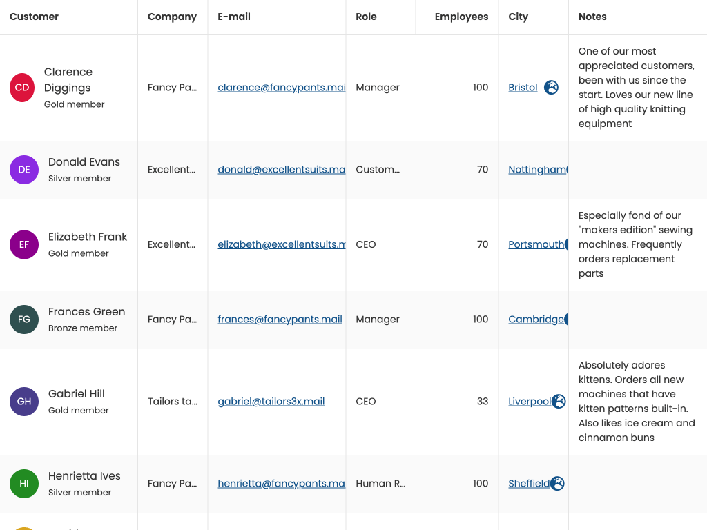Click the Role column header
The height and width of the screenshot is (530, 707).
366,17
